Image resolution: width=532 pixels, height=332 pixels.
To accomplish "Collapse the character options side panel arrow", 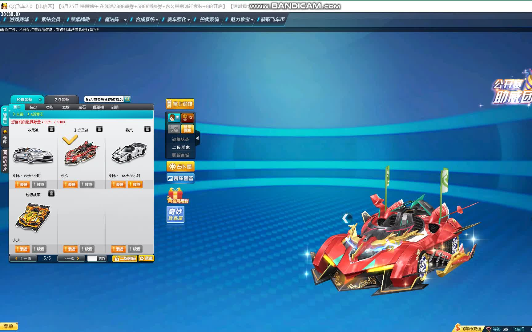I will (197, 138).
